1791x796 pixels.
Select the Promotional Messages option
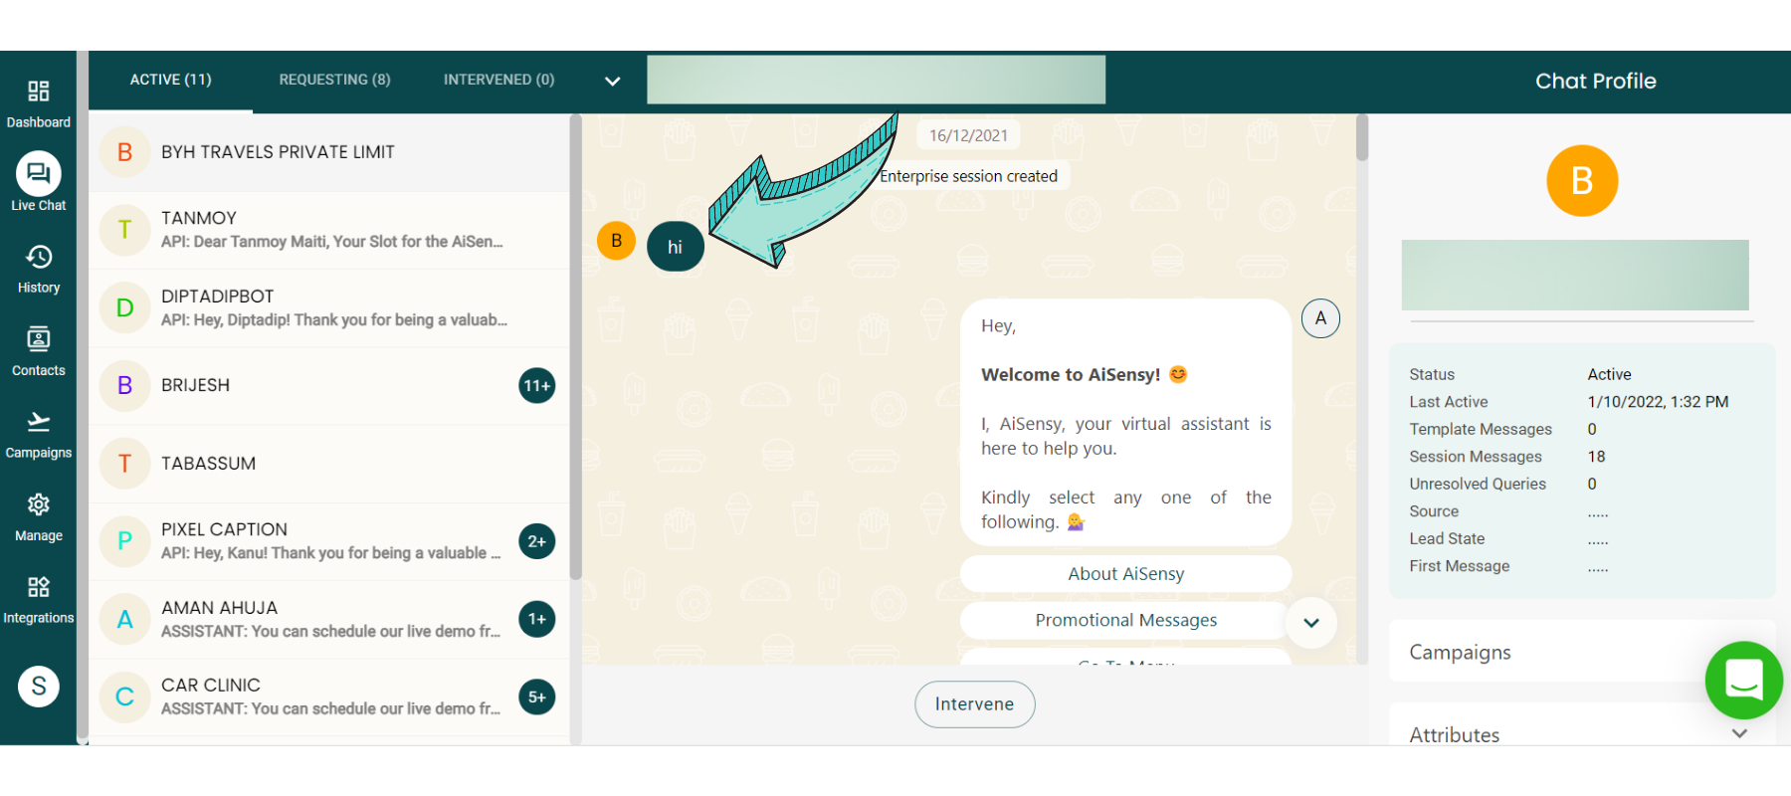(1125, 621)
